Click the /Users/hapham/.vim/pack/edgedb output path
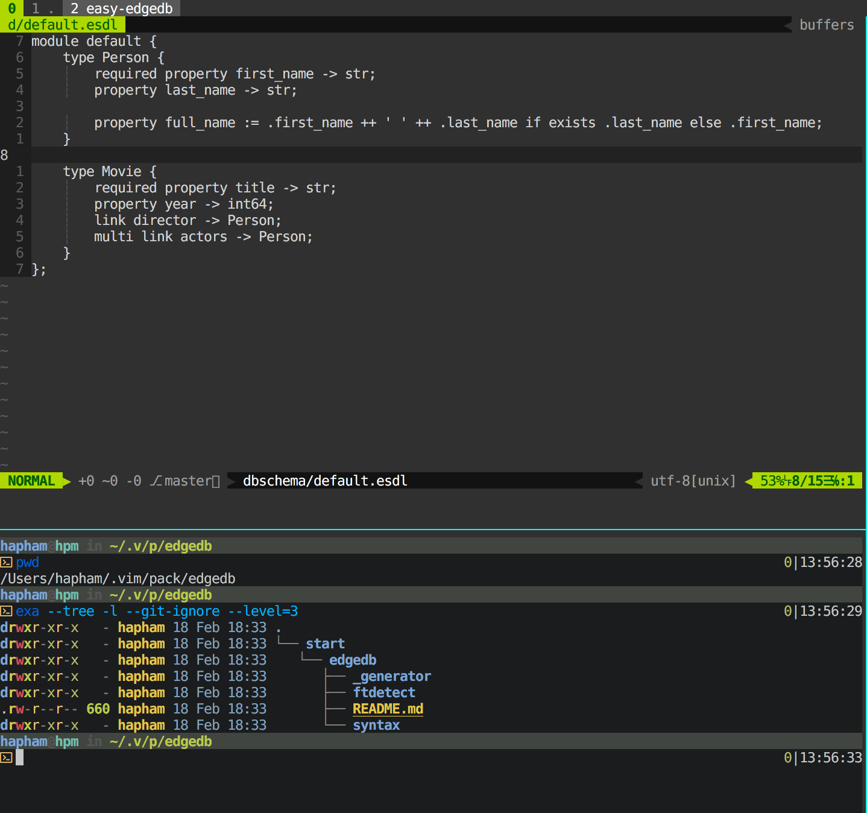This screenshot has width=867, height=813. tap(118, 578)
